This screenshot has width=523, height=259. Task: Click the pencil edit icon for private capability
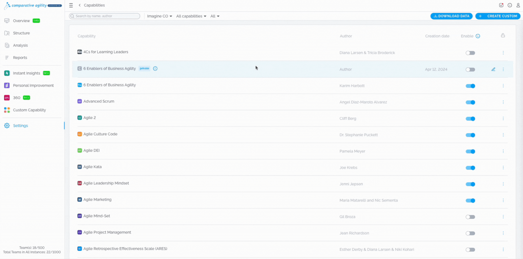[x=493, y=69]
